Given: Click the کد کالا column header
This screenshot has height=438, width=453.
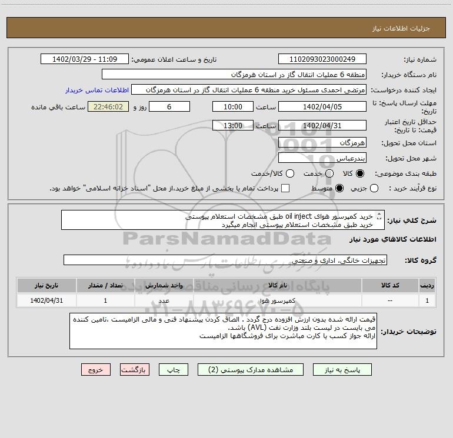Looking at the screenshot, I should (390, 285).
